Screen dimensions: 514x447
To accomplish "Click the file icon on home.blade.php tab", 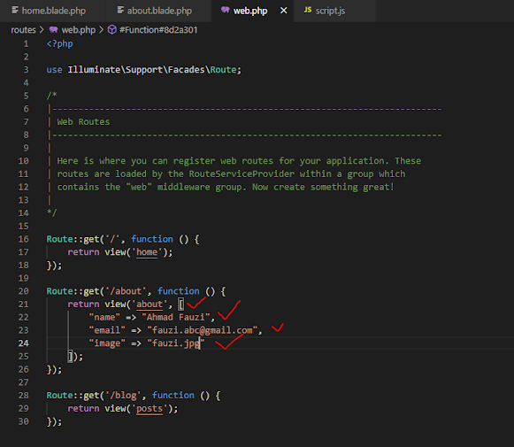I will (15, 10).
